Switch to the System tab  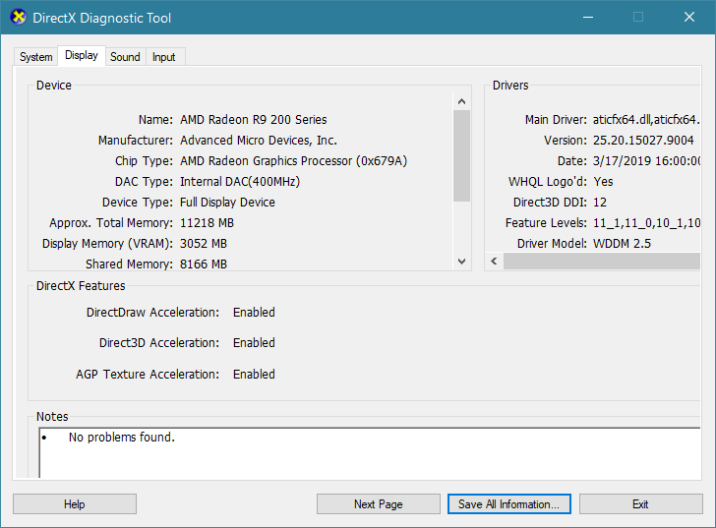click(x=35, y=57)
